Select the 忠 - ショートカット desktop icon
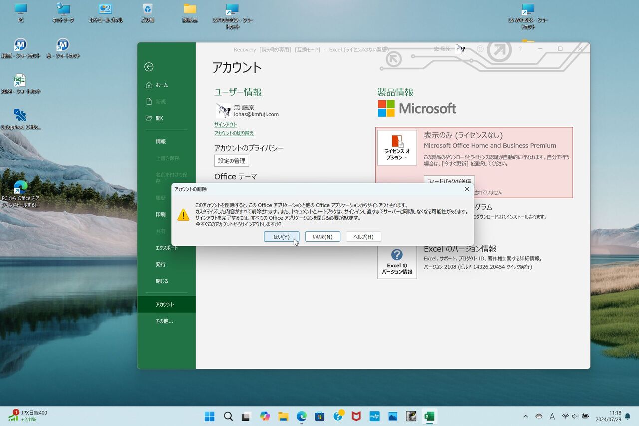Viewport: 639px width, 426px height. pyautogui.click(x=63, y=48)
